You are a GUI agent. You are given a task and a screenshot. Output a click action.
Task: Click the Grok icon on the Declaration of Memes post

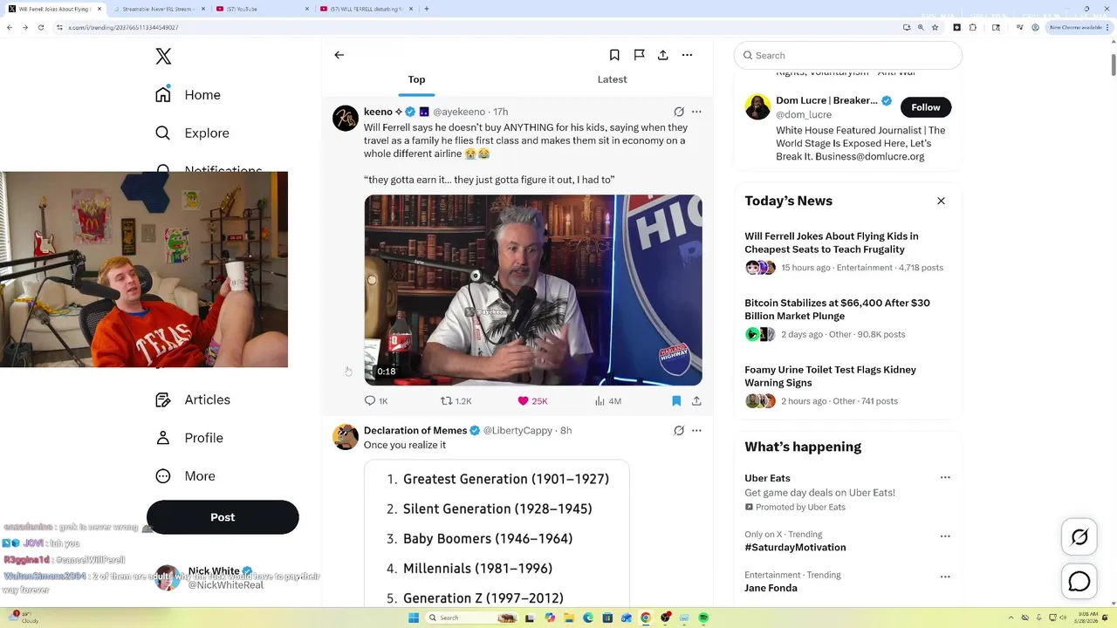(679, 430)
